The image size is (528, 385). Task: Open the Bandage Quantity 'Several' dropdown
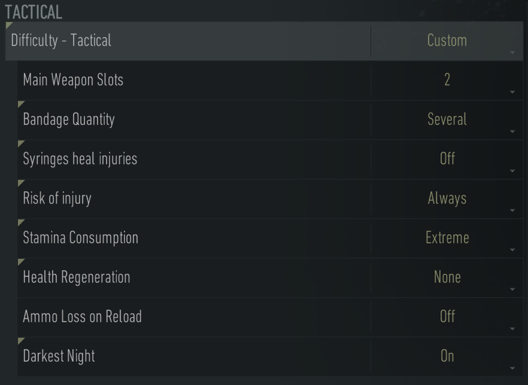(x=447, y=120)
